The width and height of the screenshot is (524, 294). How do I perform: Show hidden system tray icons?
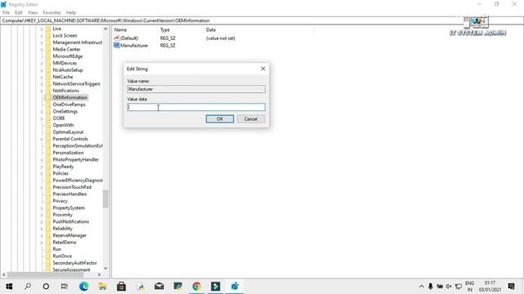422,287
